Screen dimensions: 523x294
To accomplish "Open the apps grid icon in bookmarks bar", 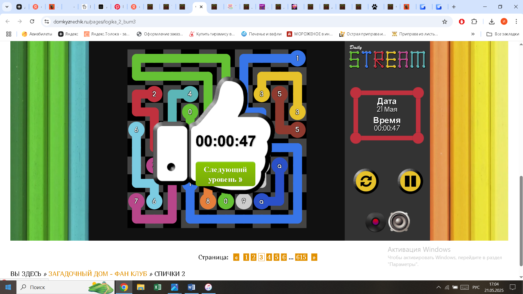I will (9, 34).
